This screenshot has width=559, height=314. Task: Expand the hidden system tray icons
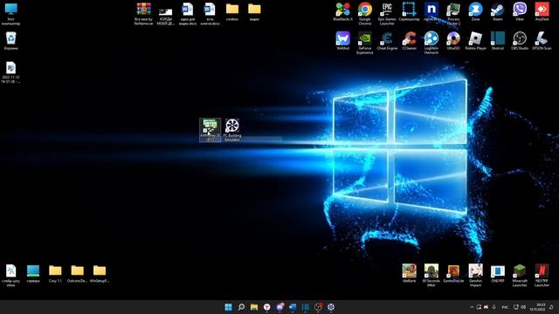click(472, 307)
